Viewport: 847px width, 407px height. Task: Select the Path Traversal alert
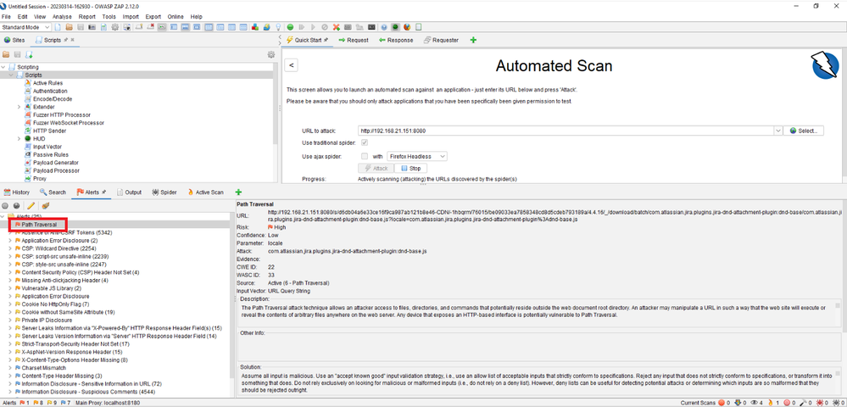point(39,225)
